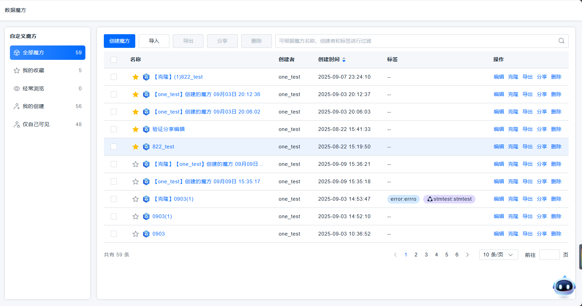This screenshot has height=306, width=582.
Task: Check the box for 822_test row
Action: pos(114,147)
